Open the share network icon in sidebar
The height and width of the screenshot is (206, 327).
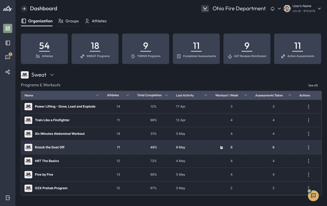[x=8, y=72]
